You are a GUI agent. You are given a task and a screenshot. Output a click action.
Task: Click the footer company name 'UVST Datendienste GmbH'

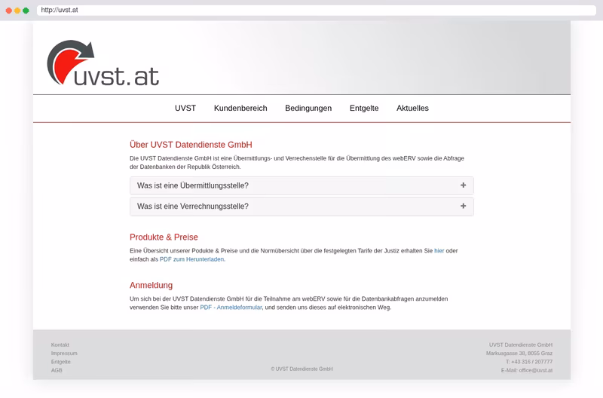coord(521,345)
